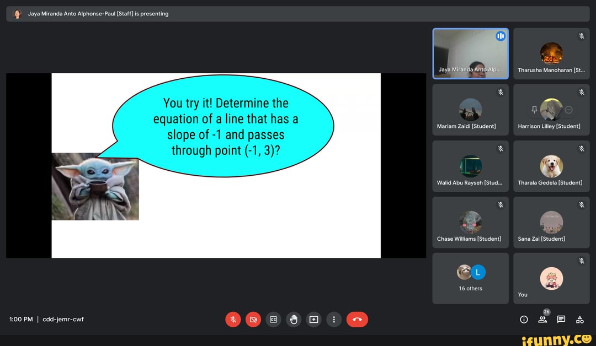Expand the "16 others" participants tile

[x=470, y=278]
